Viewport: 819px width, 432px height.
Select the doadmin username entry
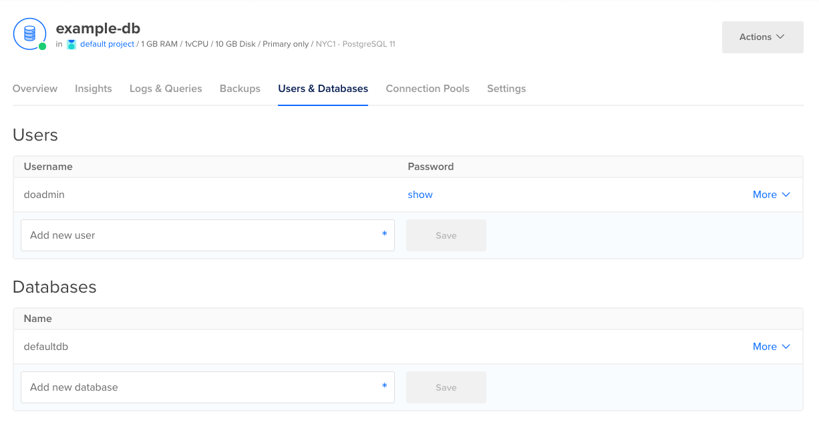[x=44, y=194]
